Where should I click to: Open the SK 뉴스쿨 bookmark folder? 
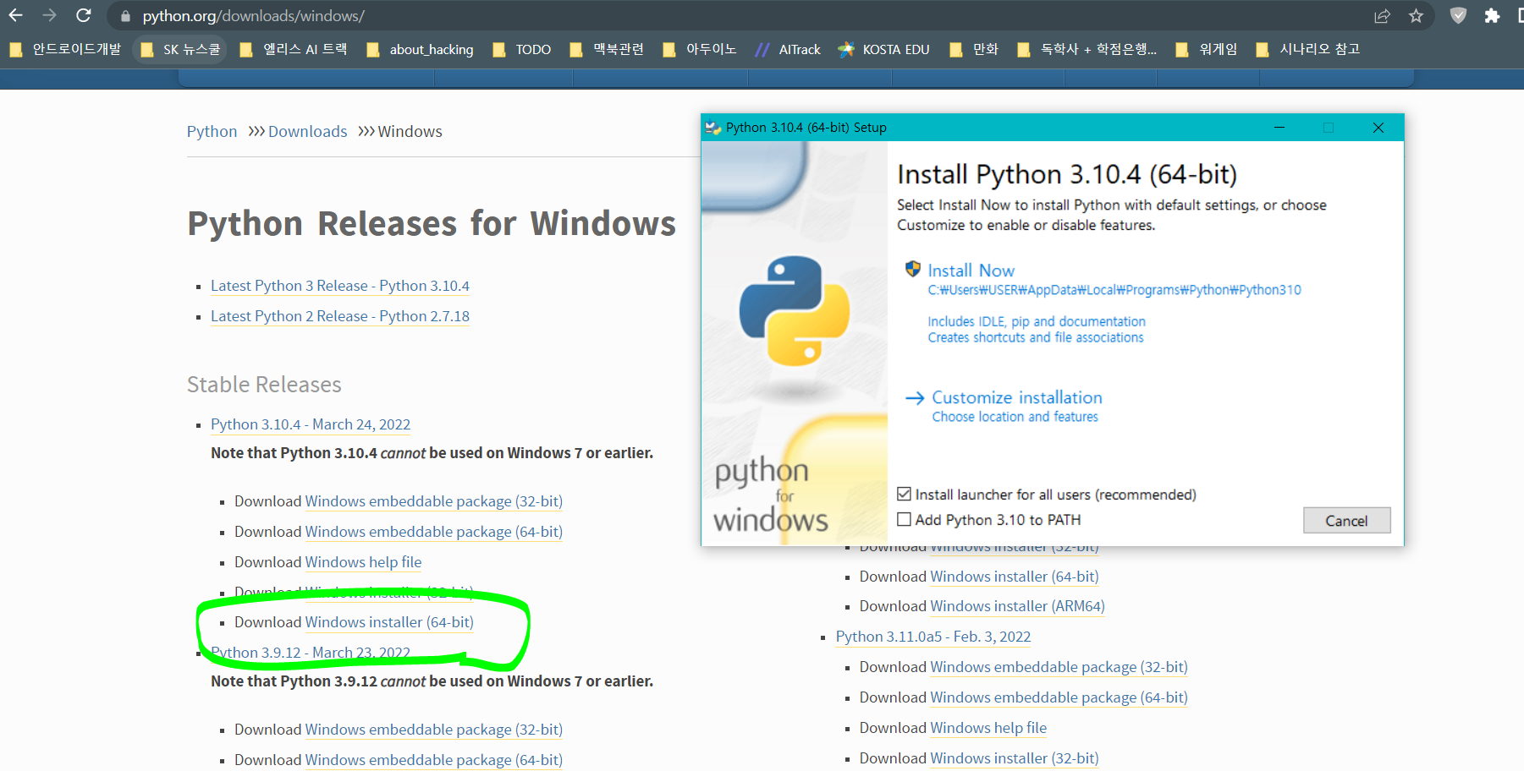180,49
